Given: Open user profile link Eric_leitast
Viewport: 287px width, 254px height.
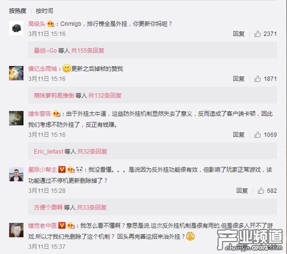Looking at the screenshot, I should (x=48, y=152).
